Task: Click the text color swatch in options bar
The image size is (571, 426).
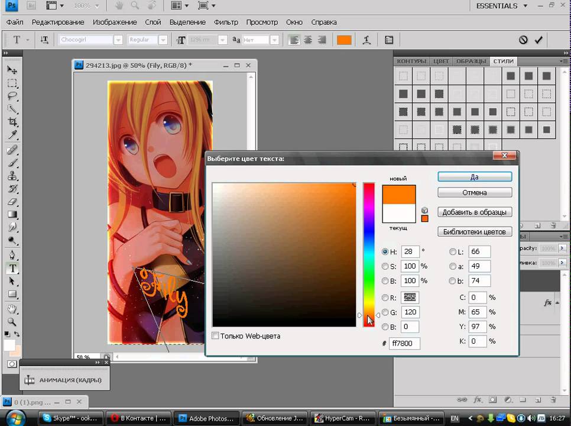Action: (x=344, y=40)
